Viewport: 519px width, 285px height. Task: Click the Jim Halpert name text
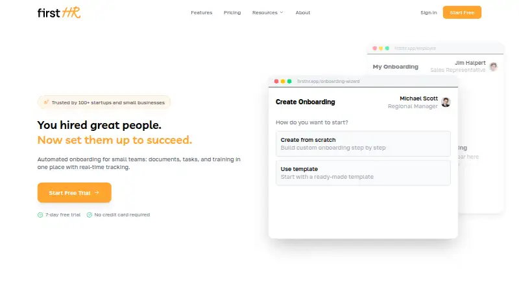coord(470,63)
